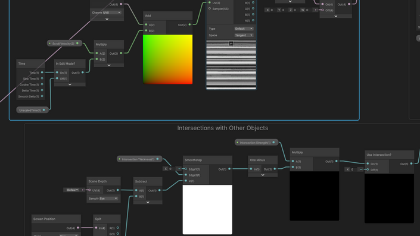Click the Add node's gradient color preview
Screen dimensions: 420x236
point(167,59)
